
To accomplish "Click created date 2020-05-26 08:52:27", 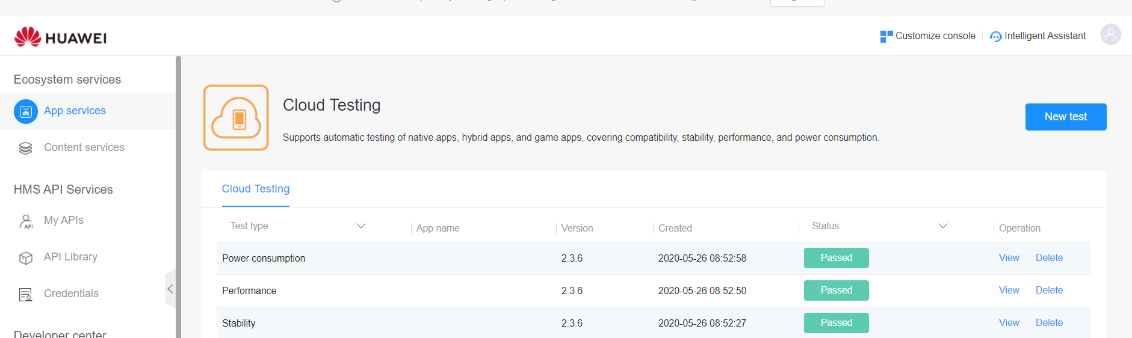I will click(x=702, y=323).
